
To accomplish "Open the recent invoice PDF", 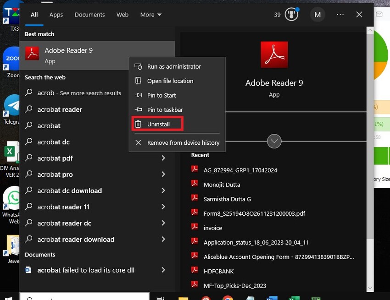I will 212,228.
